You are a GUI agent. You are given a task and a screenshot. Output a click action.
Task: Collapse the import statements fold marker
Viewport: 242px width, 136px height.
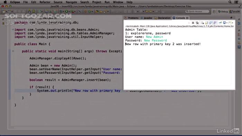(13, 29)
